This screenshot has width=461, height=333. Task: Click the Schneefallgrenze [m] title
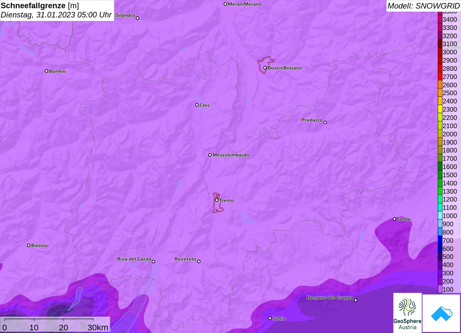coord(40,6)
